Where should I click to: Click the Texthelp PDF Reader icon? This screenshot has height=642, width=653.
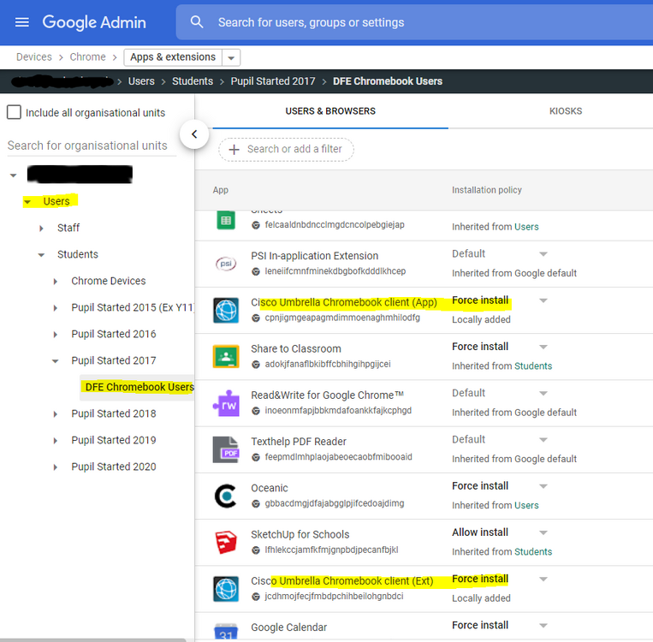coord(226,449)
